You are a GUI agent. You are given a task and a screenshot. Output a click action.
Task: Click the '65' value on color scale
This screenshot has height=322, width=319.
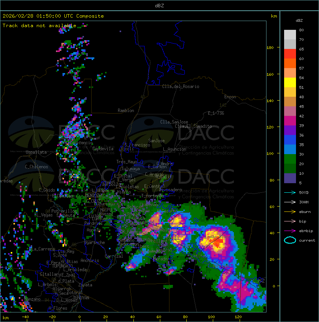click(x=301, y=49)
